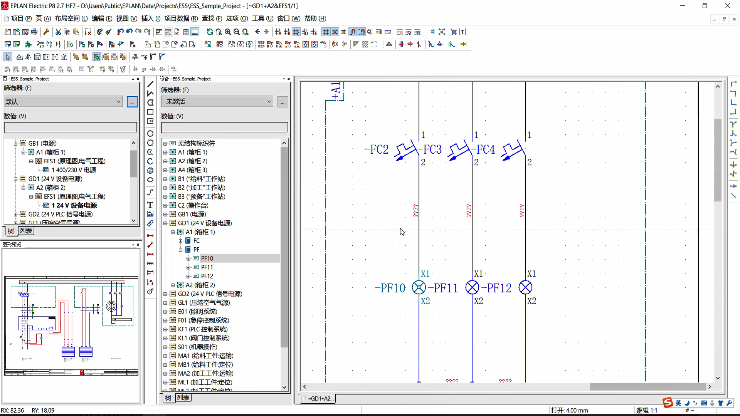
Task: Toggle Grid C setting
Action: [x=296, y=32]
